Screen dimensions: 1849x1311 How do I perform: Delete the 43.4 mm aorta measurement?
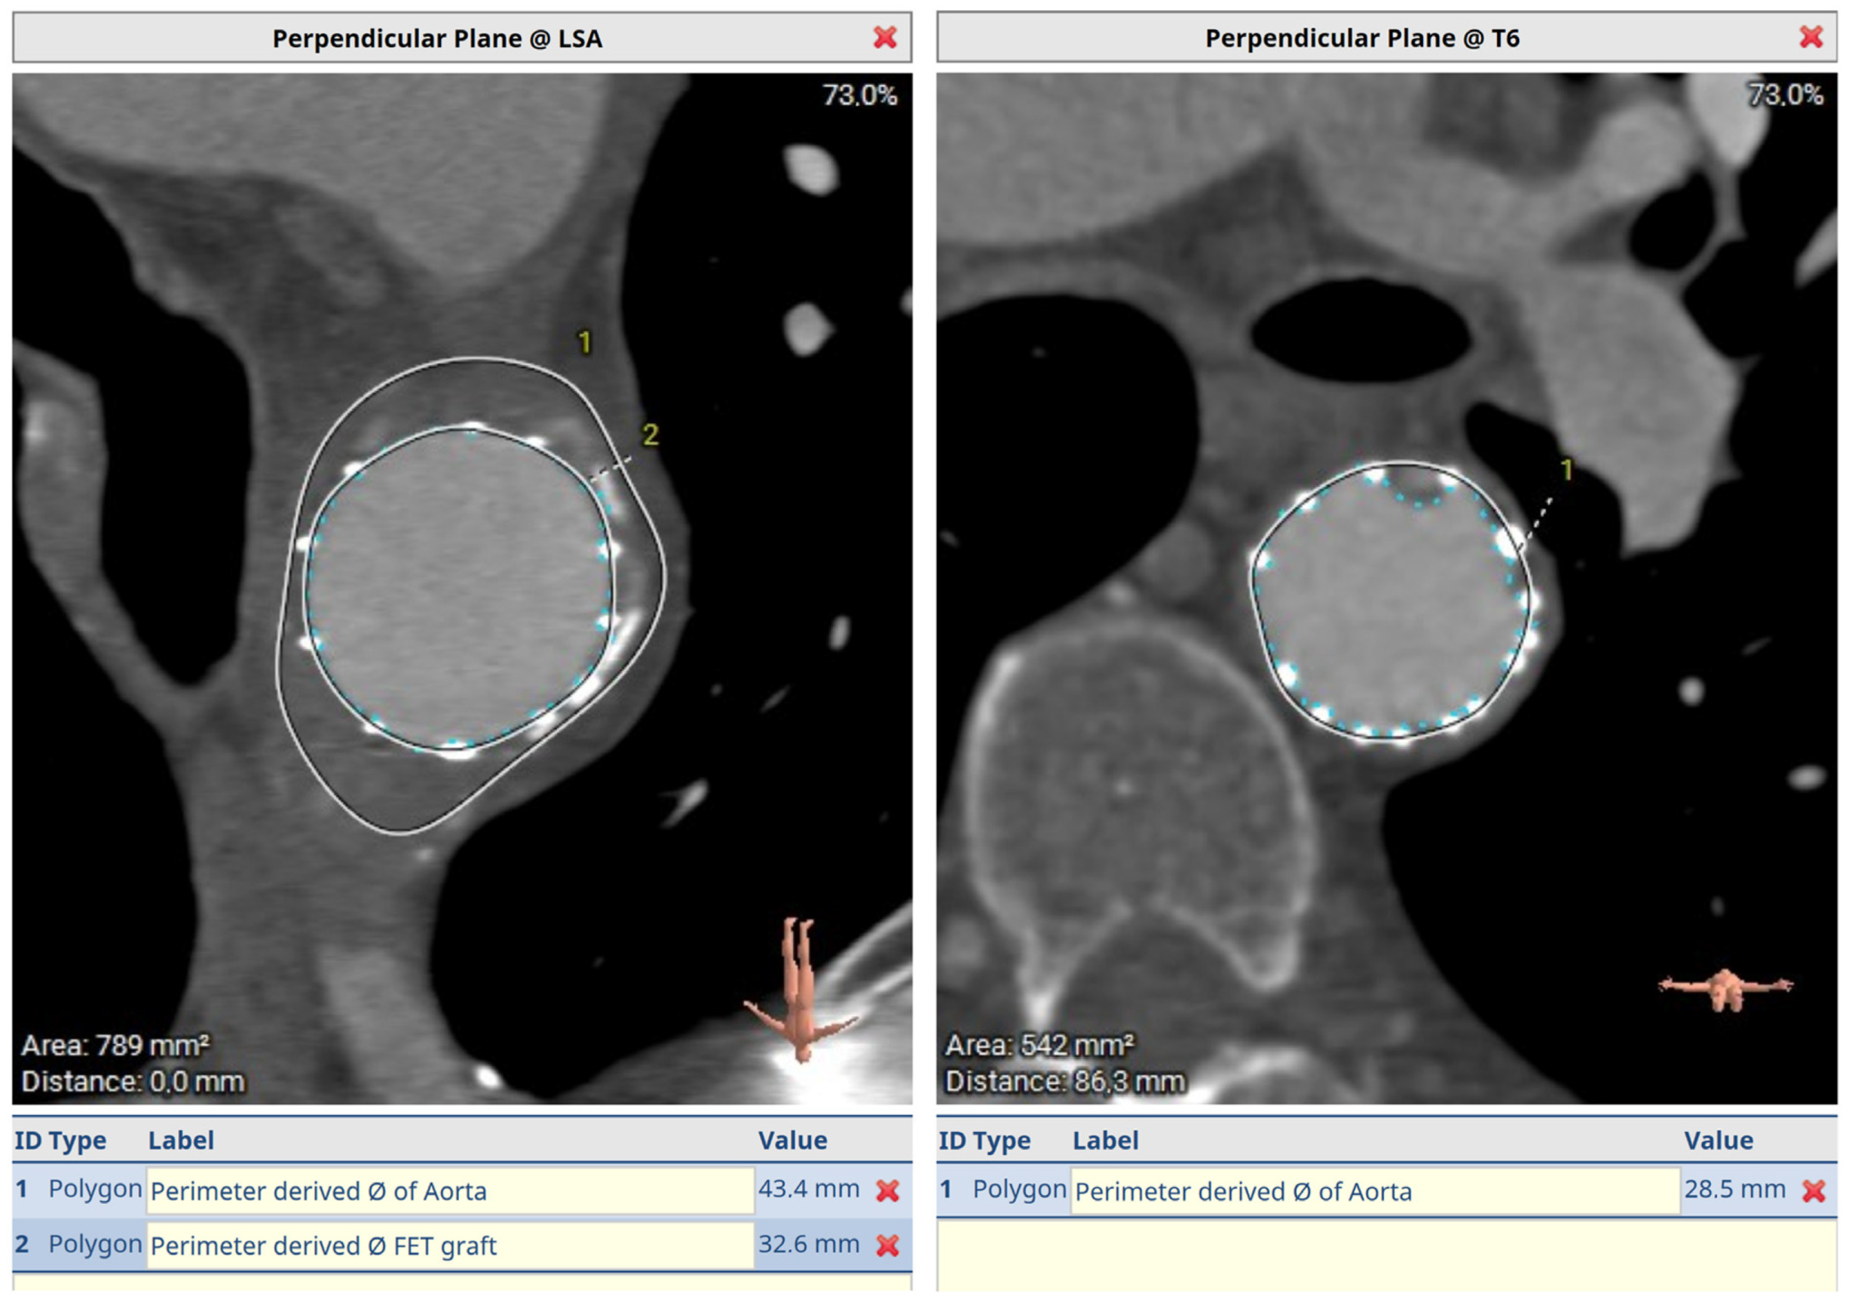(x=887, y=1191)
